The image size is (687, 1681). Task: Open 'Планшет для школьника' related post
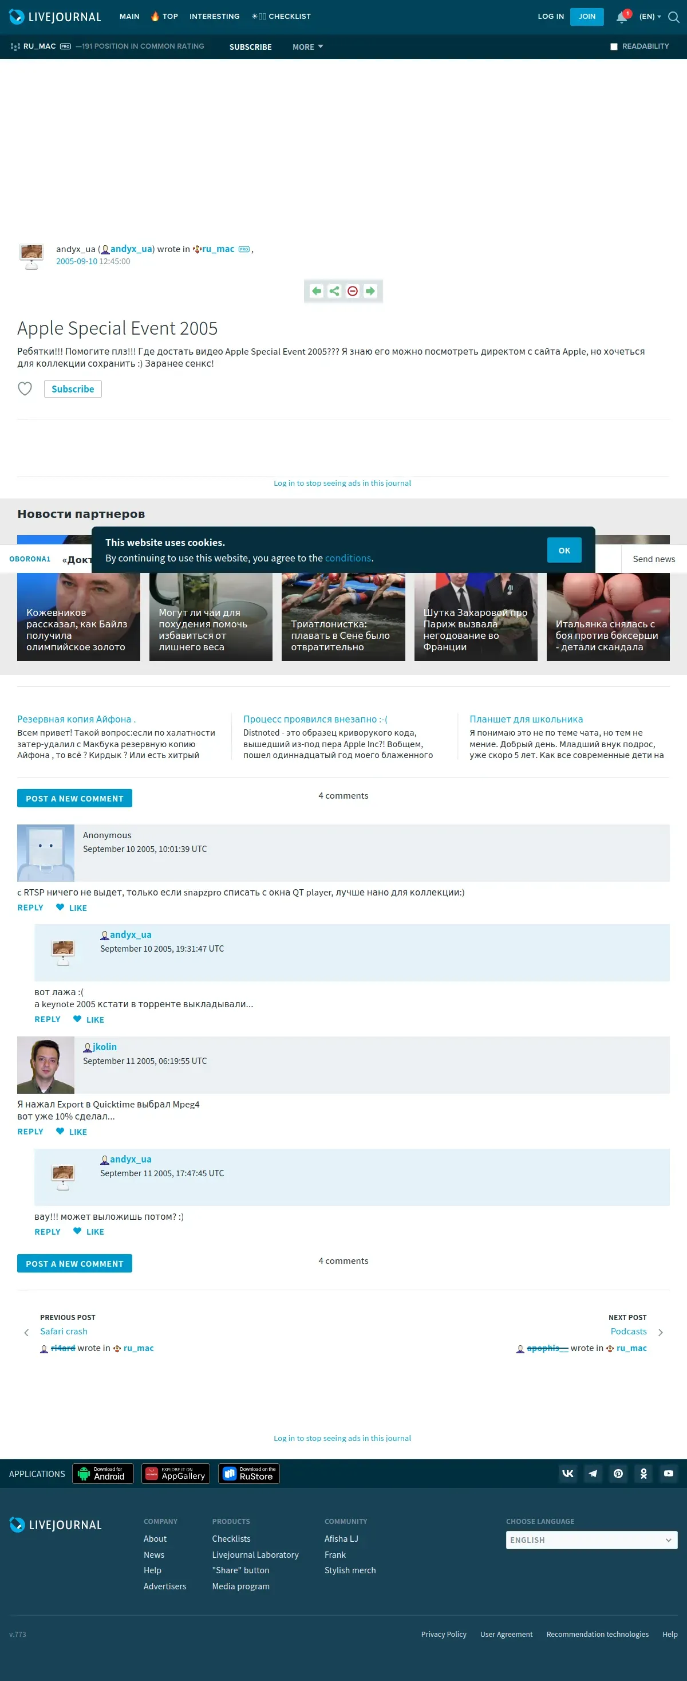click(526, 719)
